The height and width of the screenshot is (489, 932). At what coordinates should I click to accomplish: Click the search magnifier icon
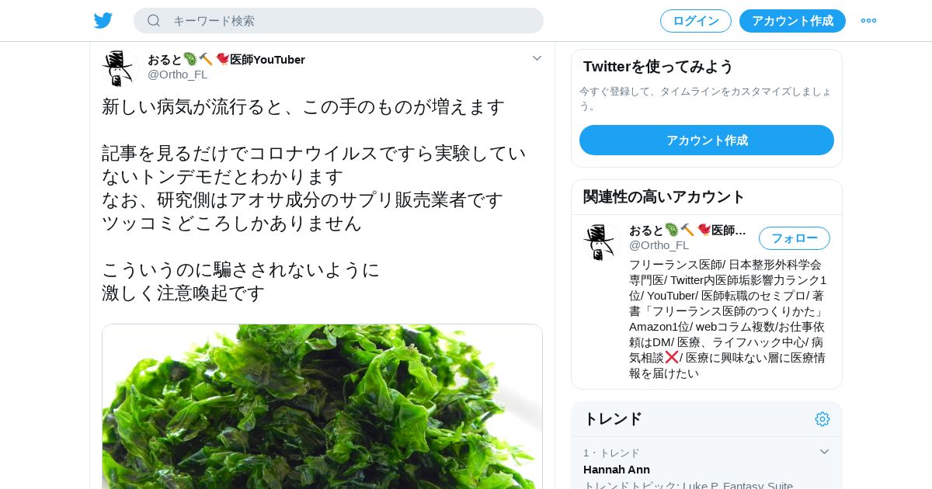click(154, 21)
